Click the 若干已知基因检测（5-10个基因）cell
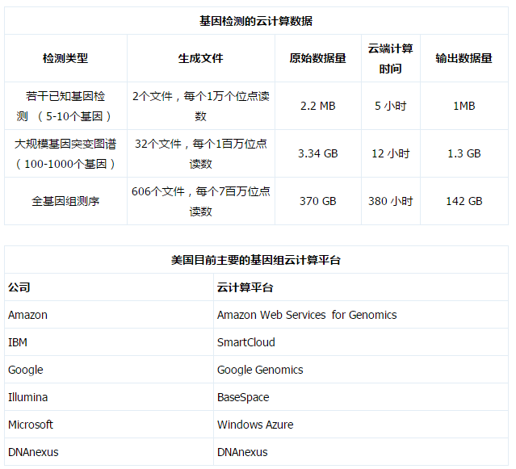 pos(65,106)
